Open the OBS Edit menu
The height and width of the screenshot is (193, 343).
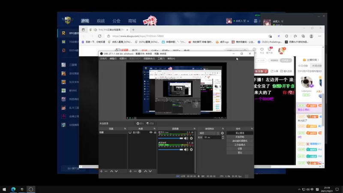[x=113, y=59]
